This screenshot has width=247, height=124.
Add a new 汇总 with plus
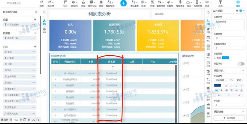pyautogui.click(x=35, y=47)
